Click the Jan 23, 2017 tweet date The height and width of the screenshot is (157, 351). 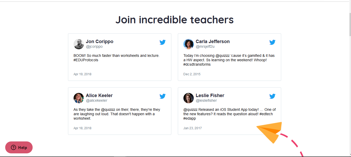(x=192, y=128)
